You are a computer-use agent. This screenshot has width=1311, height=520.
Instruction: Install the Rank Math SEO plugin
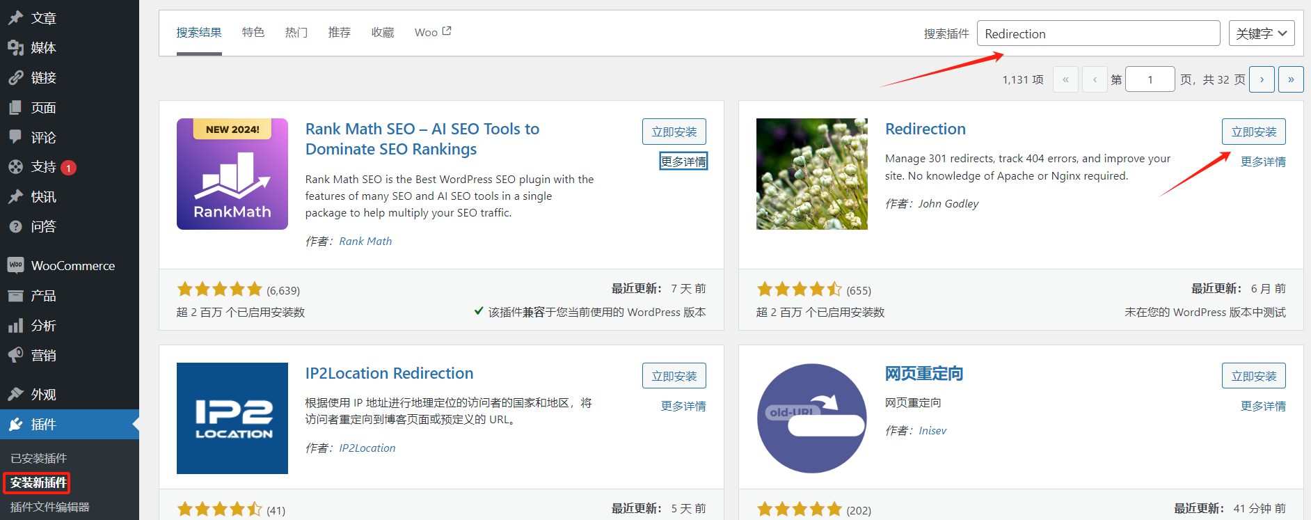pyautogui.click(x=674, y=132)
